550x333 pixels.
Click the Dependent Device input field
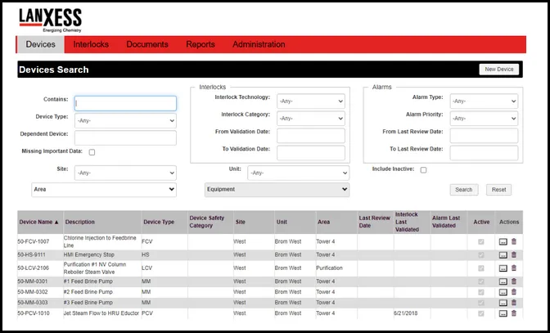click(x=125, y=137)
